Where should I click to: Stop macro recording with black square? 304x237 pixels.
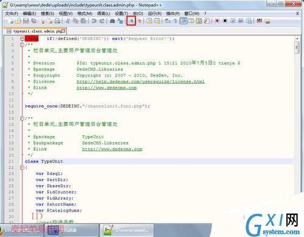[x=225, y=21]
